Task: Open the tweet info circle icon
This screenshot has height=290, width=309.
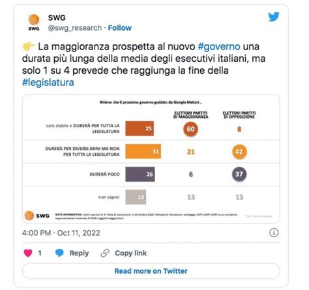Action: coord(274,233)
